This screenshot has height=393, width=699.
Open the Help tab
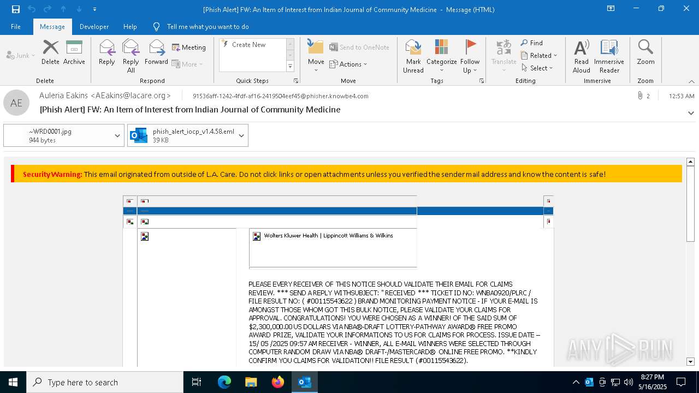coord(130,27)
